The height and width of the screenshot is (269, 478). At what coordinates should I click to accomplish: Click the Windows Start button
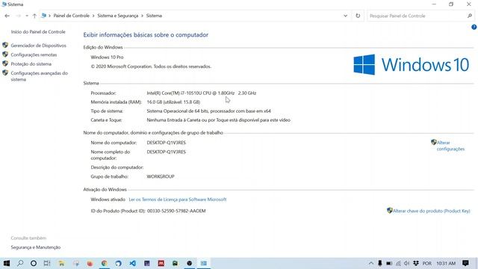click(7, 263)
